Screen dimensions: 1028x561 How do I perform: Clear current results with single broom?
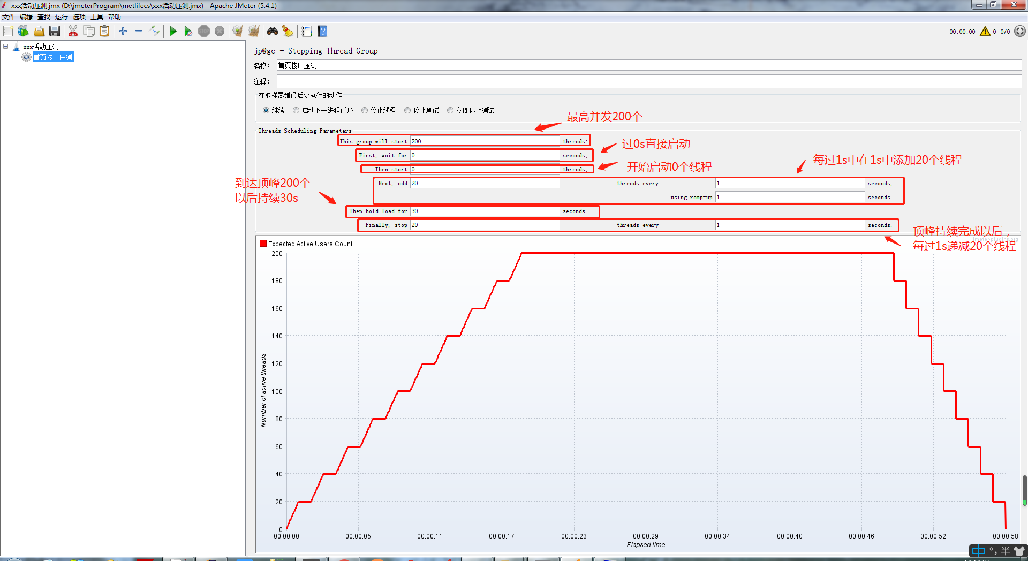(x=238, y=31)
